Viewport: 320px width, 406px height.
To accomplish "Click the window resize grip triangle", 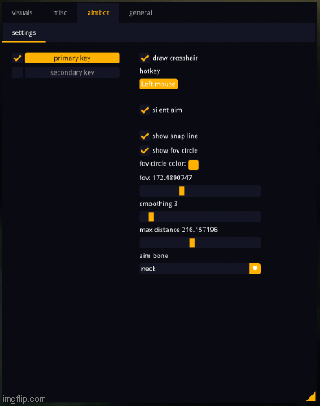I will coord(312,397).
